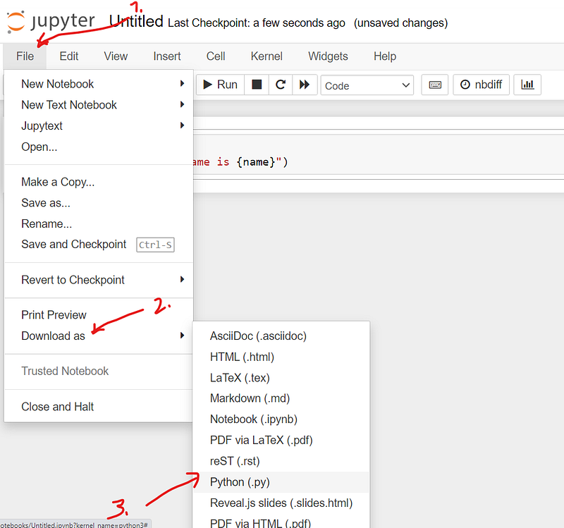Click the (unsaved changes) status text
The height and width of the screenshot is (528, 564).
click(x=400, y=23)
